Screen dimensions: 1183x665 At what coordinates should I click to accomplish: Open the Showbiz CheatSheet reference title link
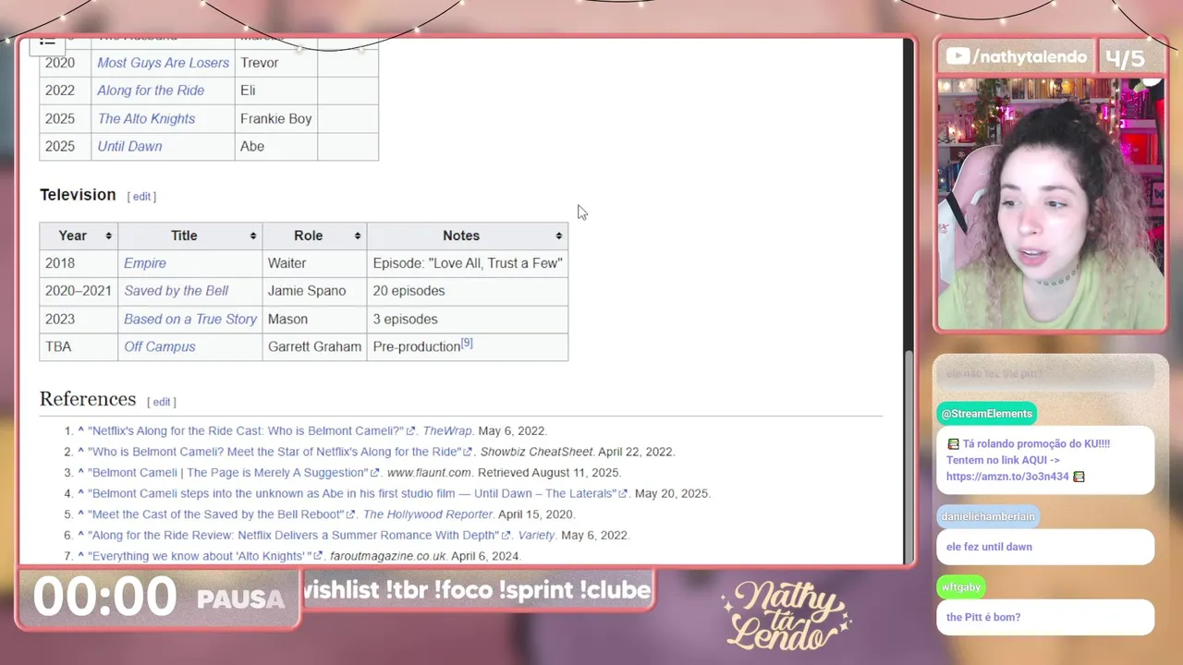point(274,452)
